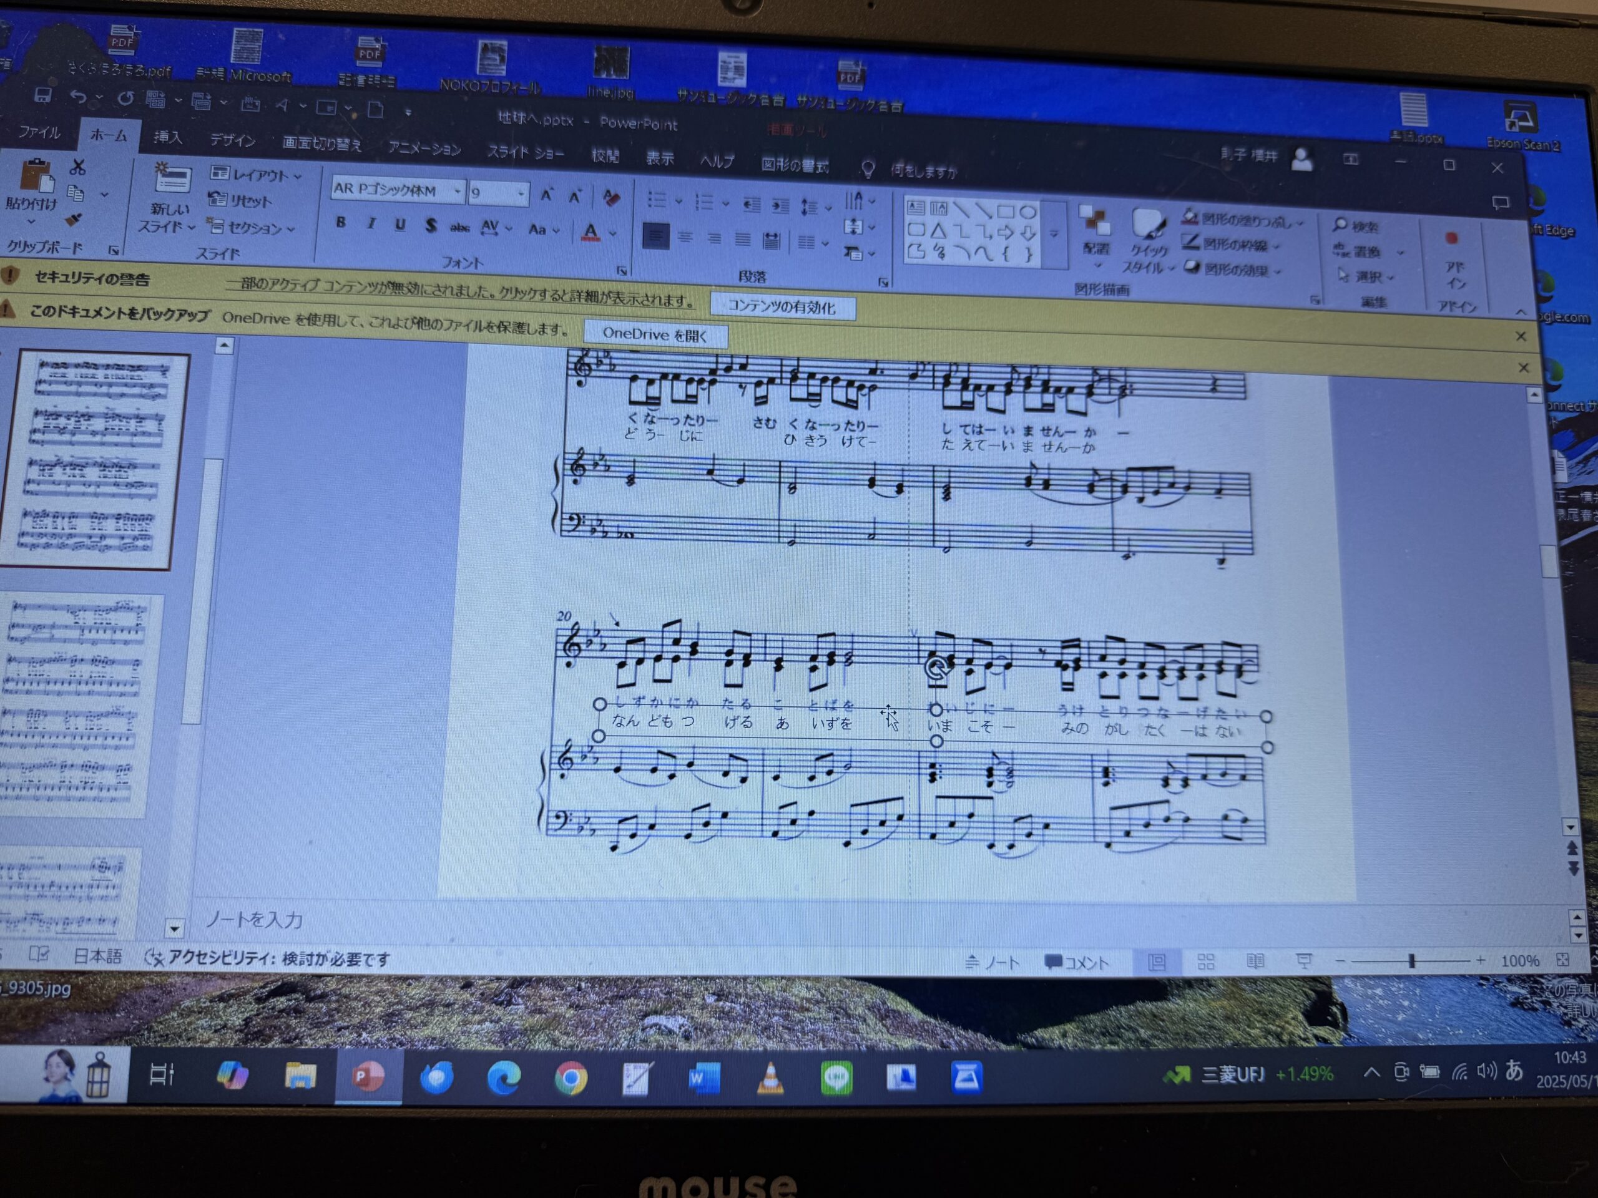Viewport: 1598px width, 1198px height.
Task: Click the アドイン add-in red icon
Action: click(x=1451, y=238)
